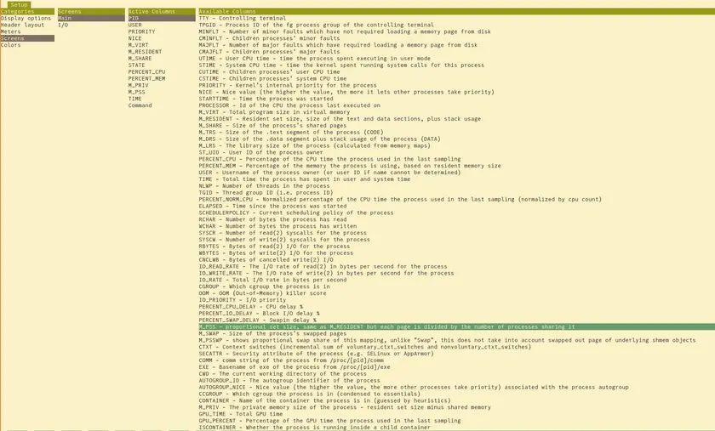
Task: Select Command in Active Columns
Action: tap(140, 105)
